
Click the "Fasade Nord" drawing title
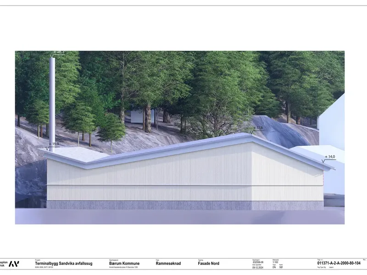(209, 264)
